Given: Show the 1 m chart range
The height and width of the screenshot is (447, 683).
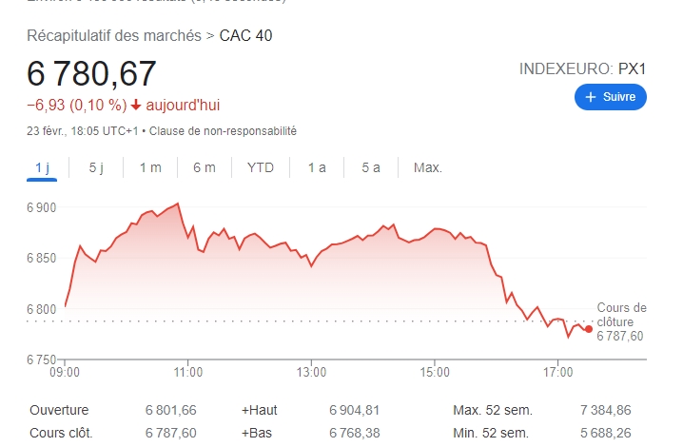Looking at the screenshot, I should (150, 167).
